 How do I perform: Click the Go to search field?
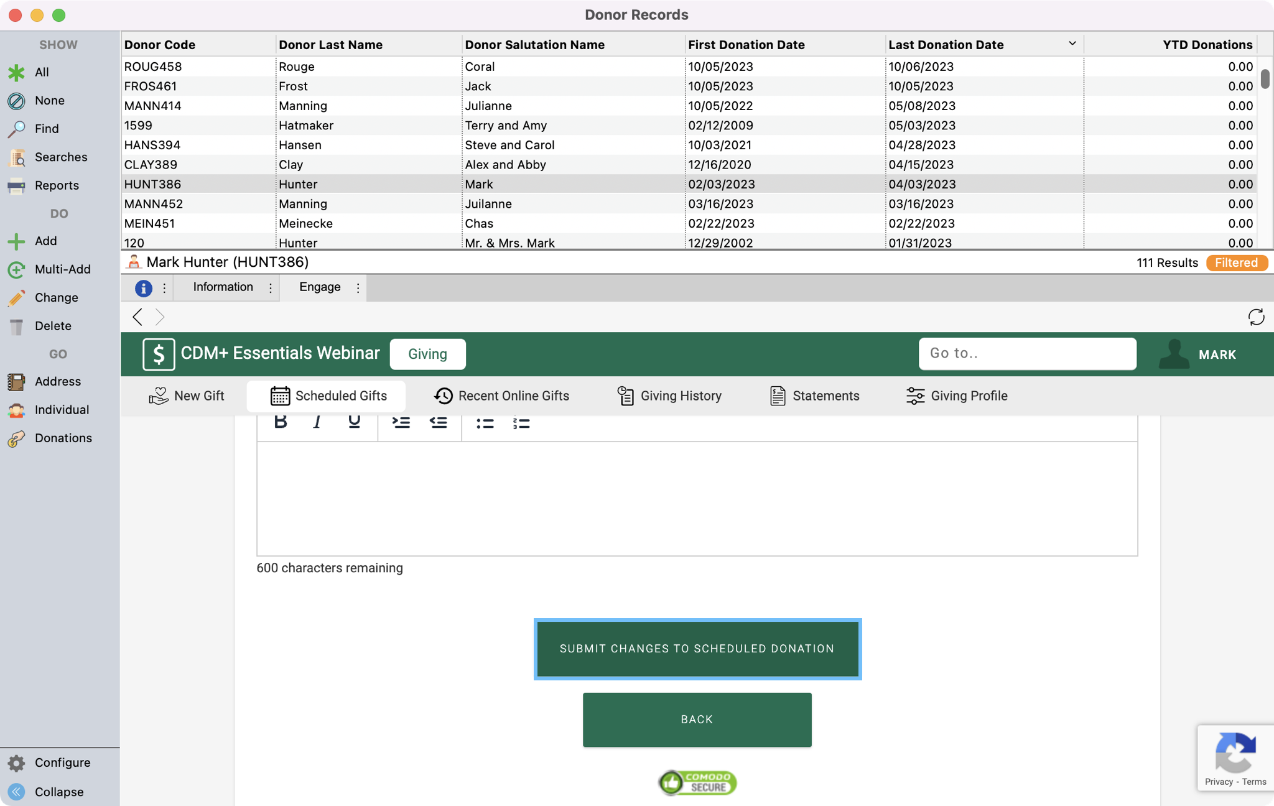tap(1027, 354)
